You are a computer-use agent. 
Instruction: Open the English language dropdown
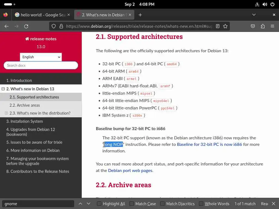41,57
